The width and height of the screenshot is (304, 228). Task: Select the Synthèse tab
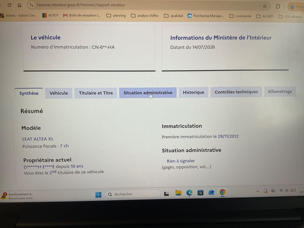[29, 93]
